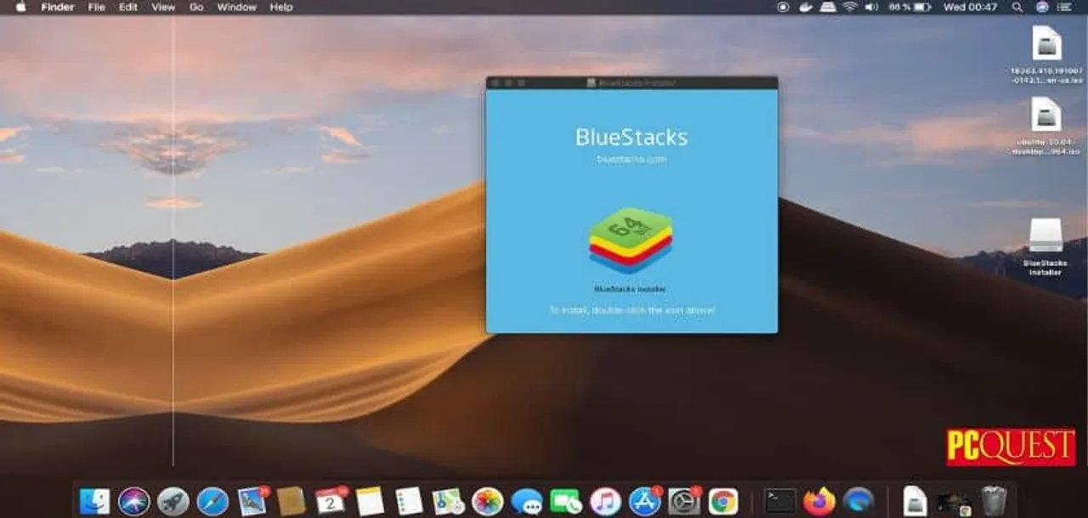The height and width of the screenshot is (518, 1088).
Task: Open FaceTime from the dock
Action: pyautogui.click(x=566, y=501)
